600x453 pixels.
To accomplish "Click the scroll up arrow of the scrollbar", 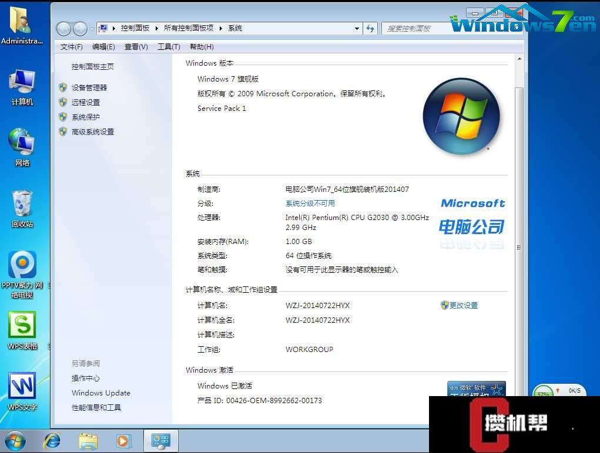I will (519, 59).
